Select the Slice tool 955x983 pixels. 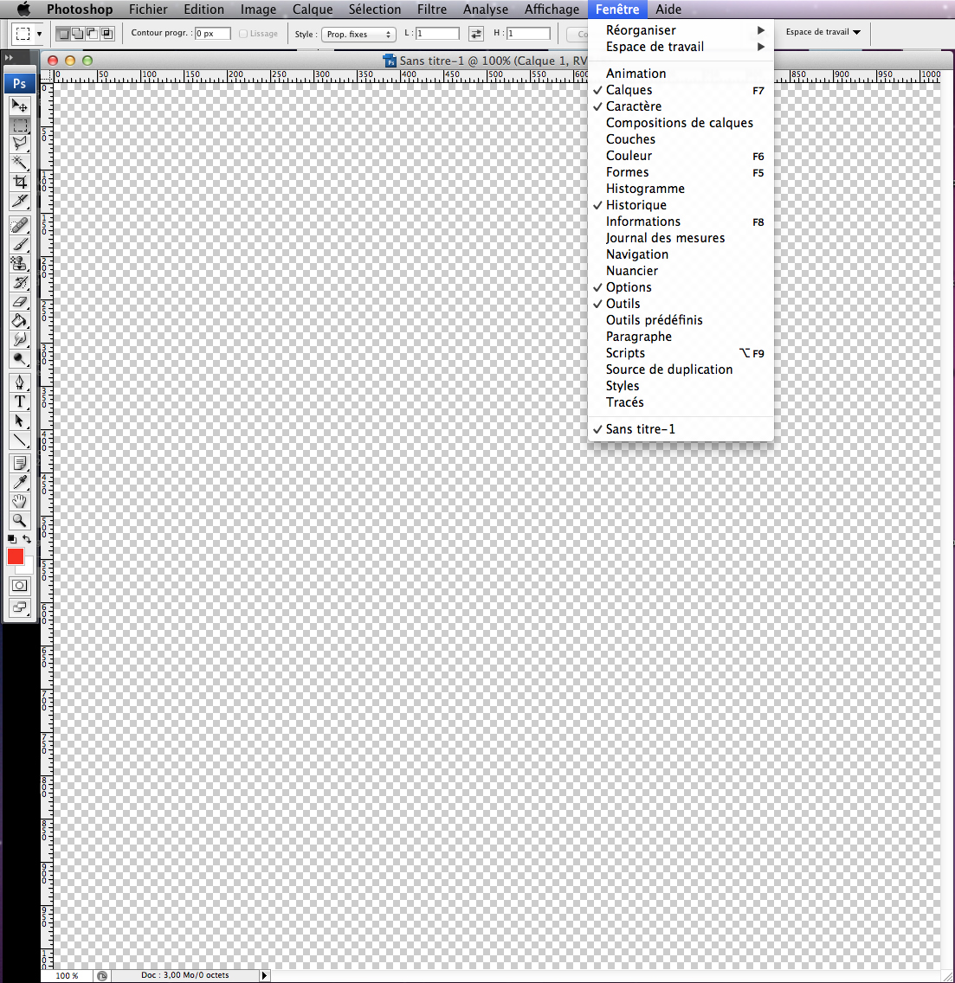[x=19, y=201]
